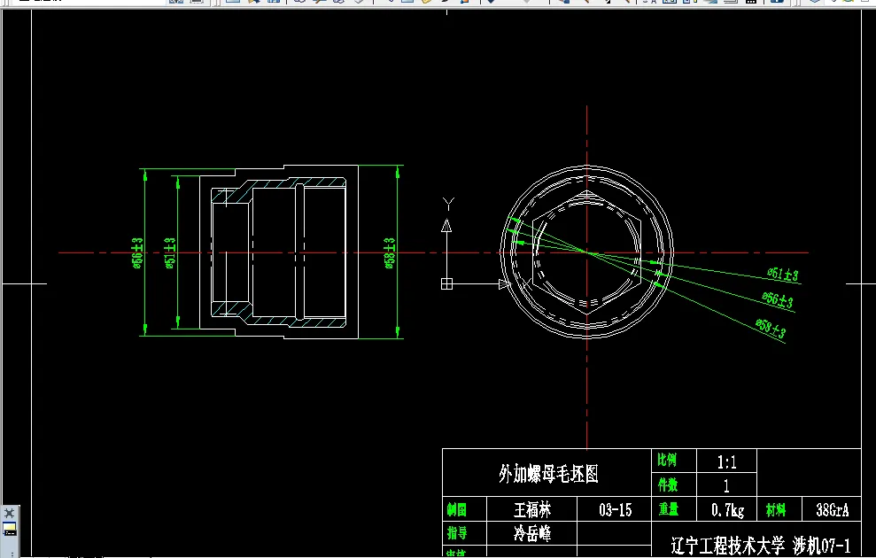The image size is (876, 558).
Task: Click the UCS Y axis label
Action: 448,204
